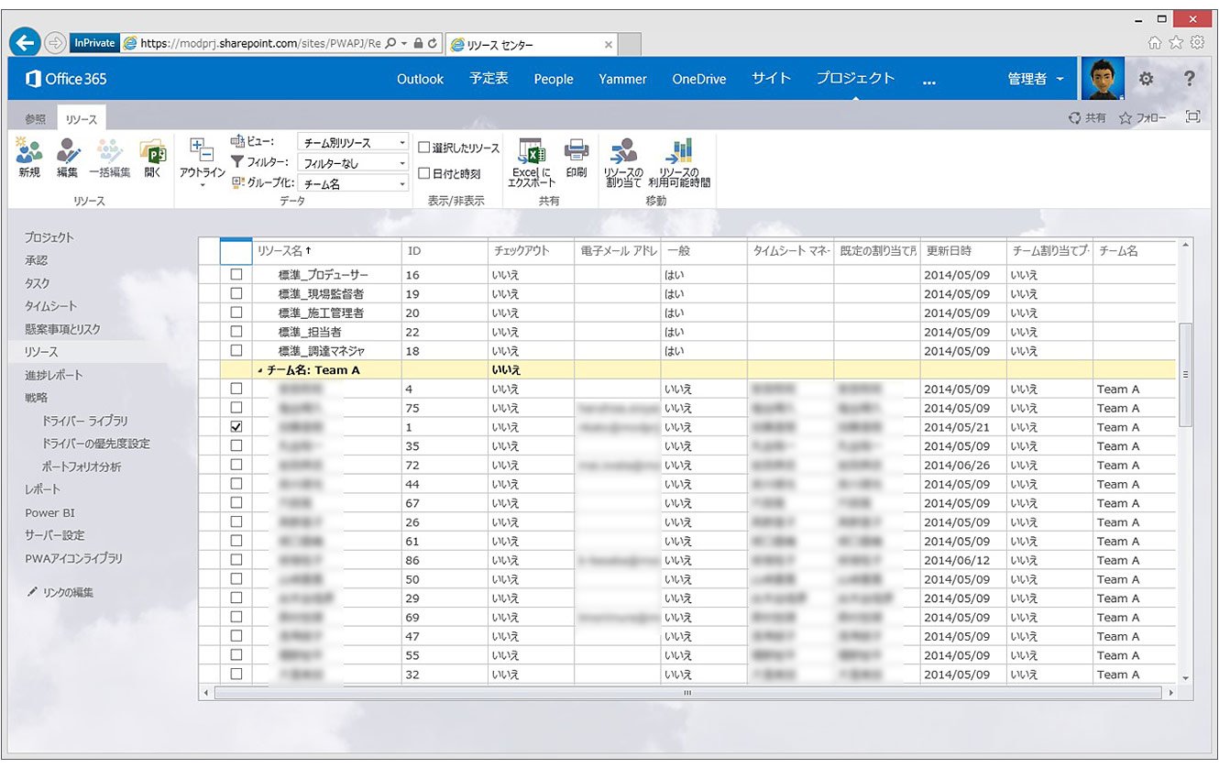Export to Excel using the Excelにエクスポート icon
The height and width of the screenshot is (779, 1219).
531,151
